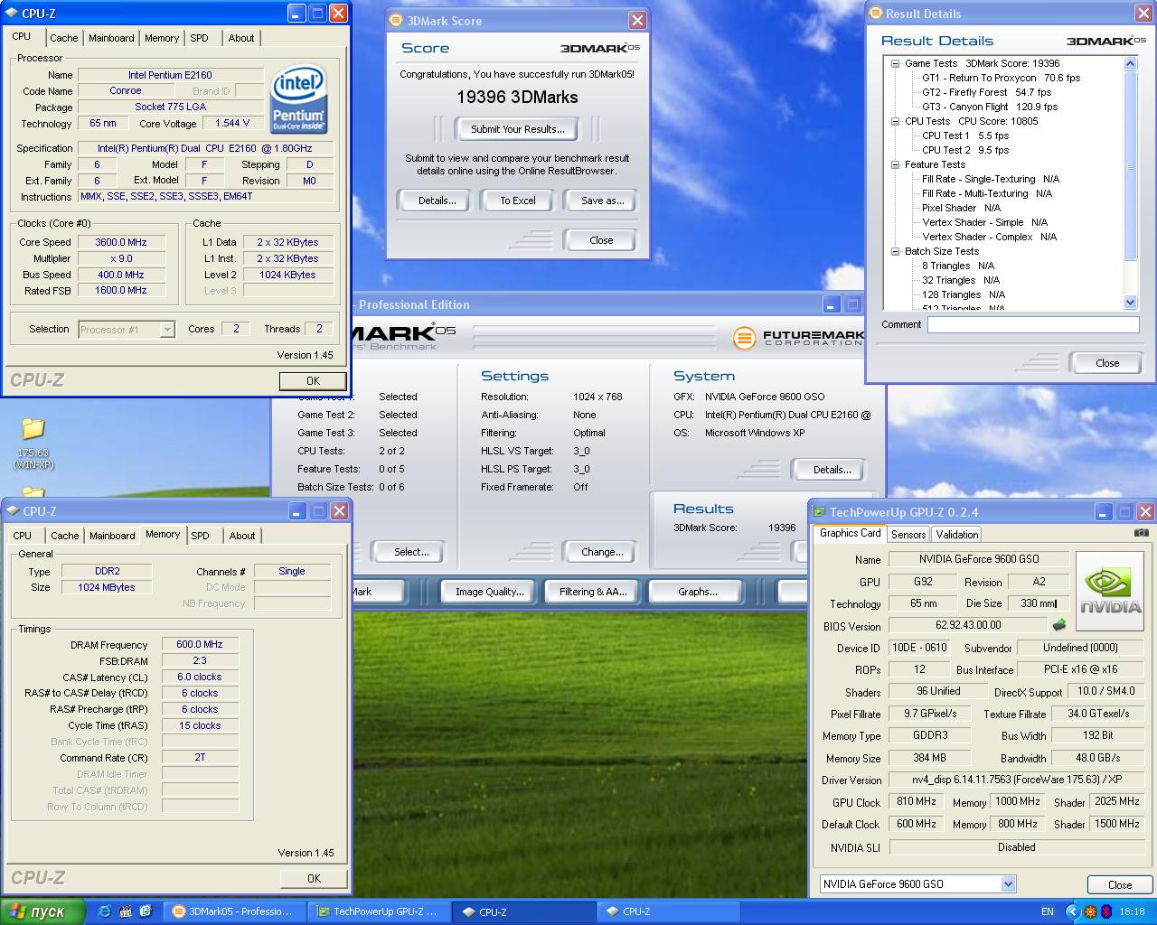Open the GPU selection dropdown in GPU-Z

tap(1009, 884)
